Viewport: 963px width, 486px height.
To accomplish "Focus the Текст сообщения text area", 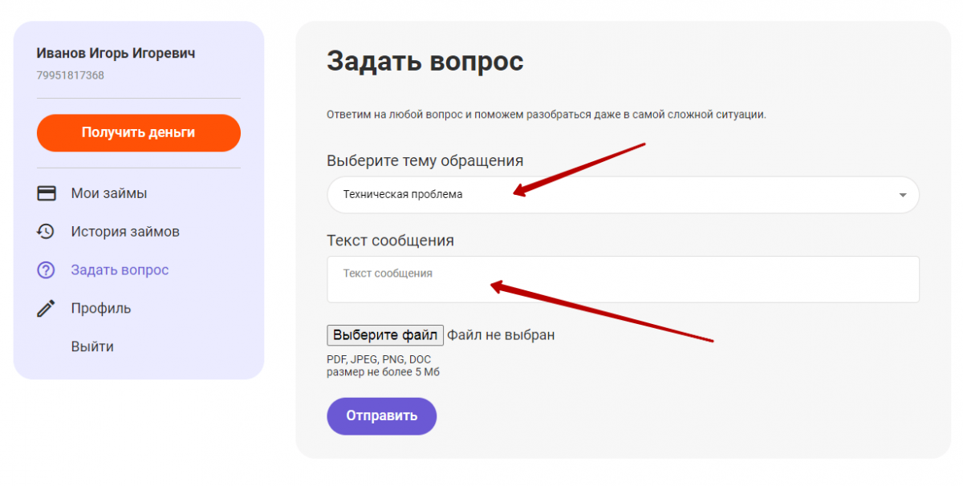I will click(623, 279).
